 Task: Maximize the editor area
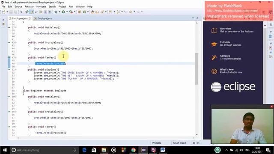[x=197, y=18]
